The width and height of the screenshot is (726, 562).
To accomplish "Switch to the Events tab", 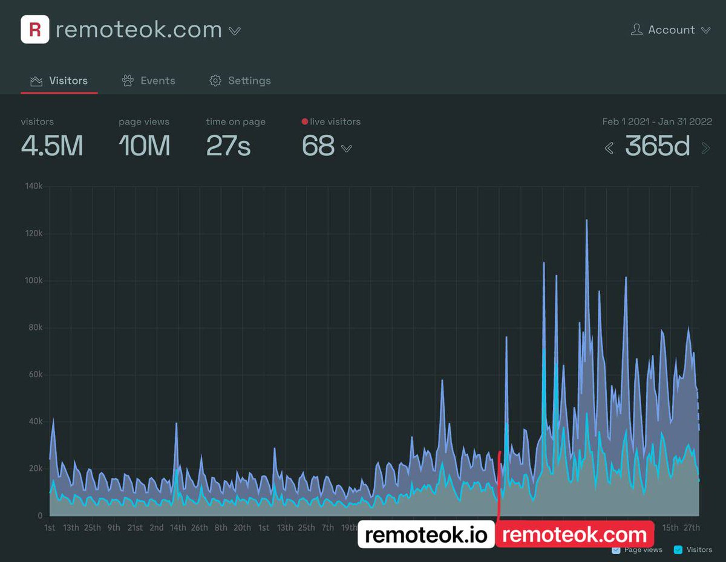I will (x=149, y=81).
